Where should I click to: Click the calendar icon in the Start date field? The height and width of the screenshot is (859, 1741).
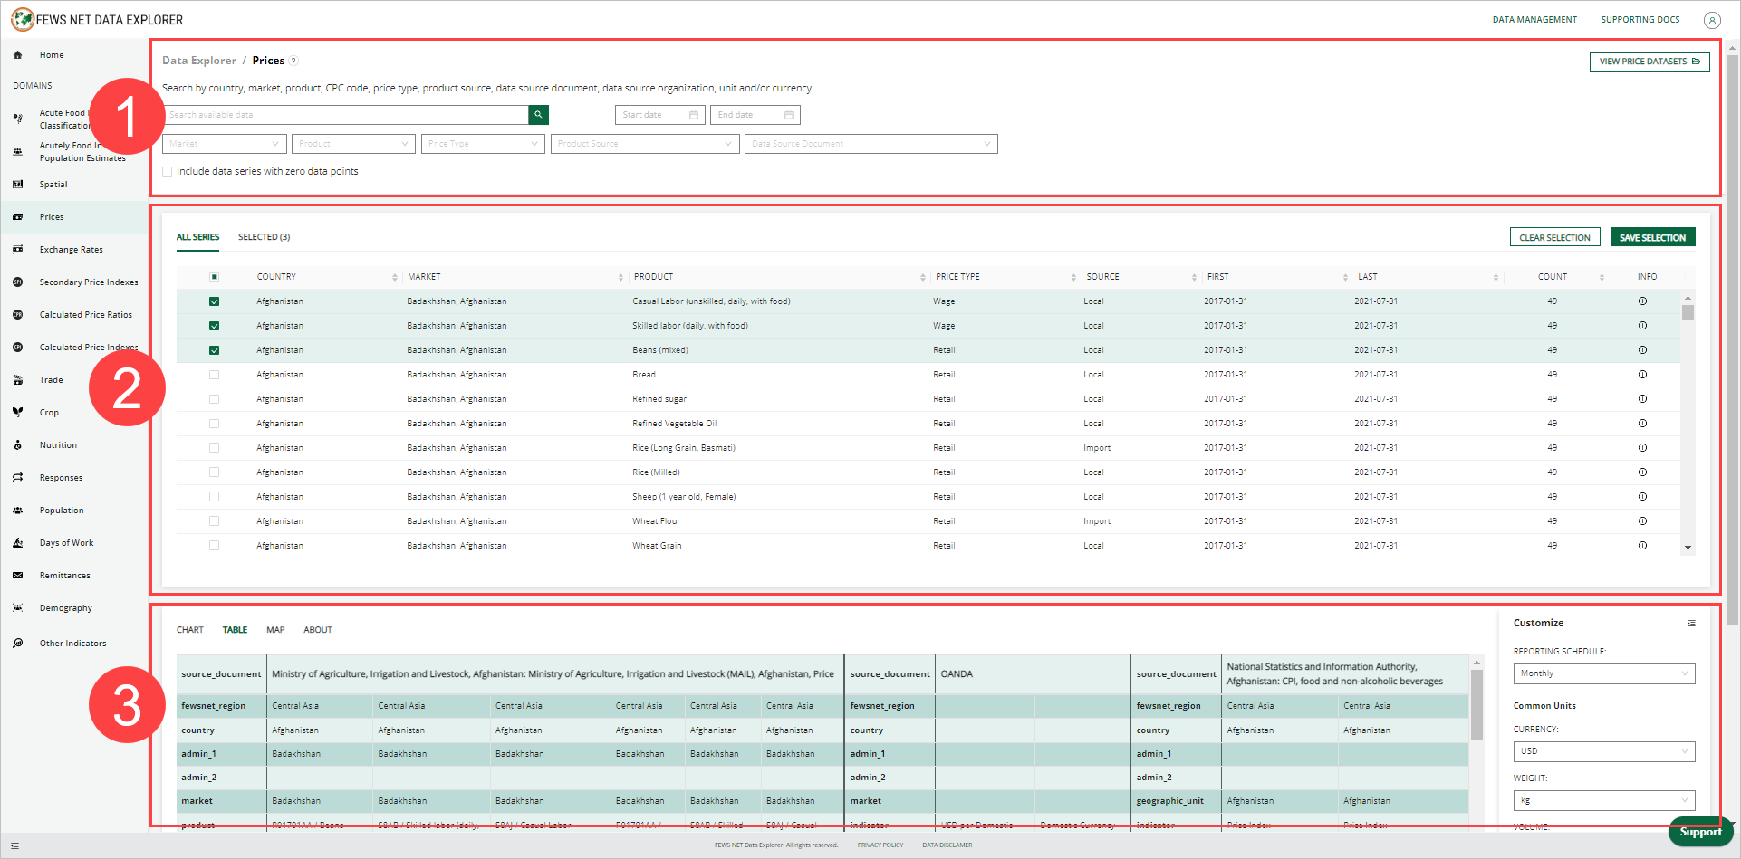(x=694, y=115)
